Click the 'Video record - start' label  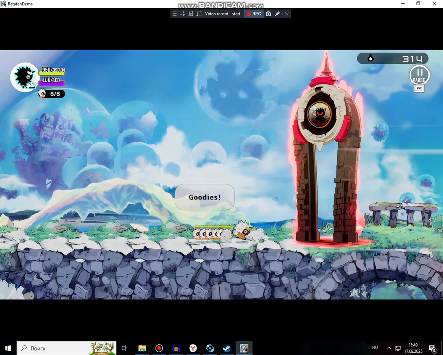point(222,14)
